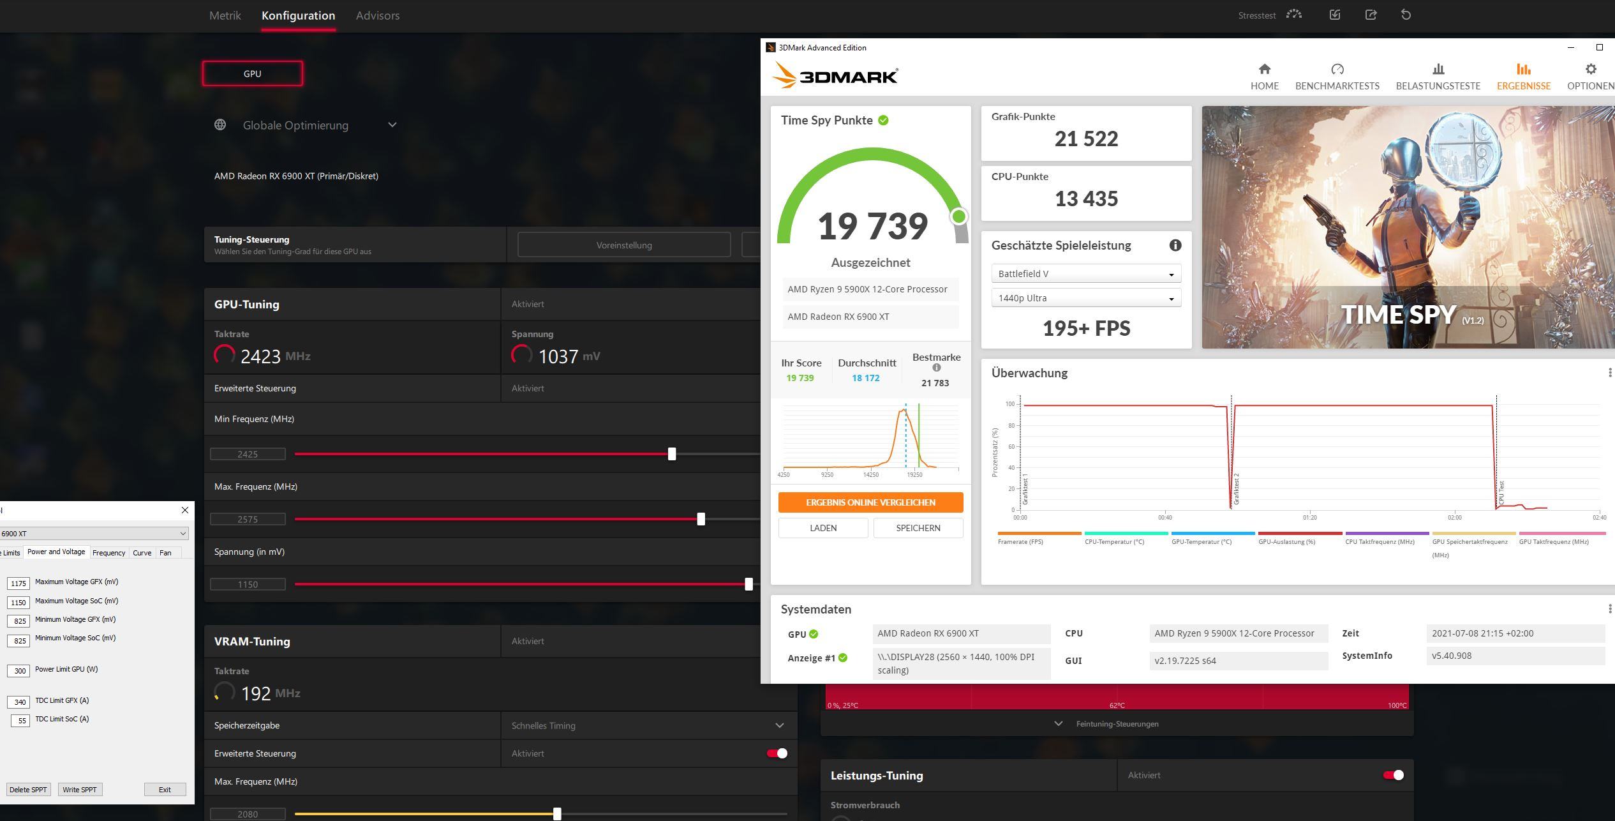Click the Stresstest gauge icon
The image size is (1615, 821).
1293,15
